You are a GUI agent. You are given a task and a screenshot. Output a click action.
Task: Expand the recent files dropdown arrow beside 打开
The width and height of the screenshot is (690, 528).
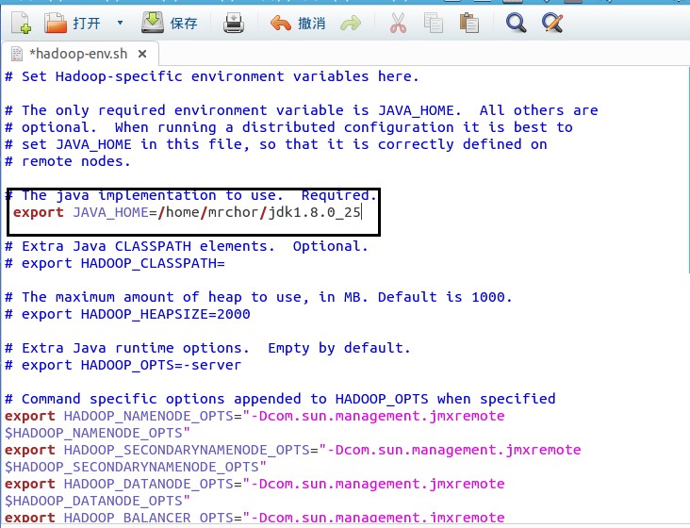click(x=120, y=23)
